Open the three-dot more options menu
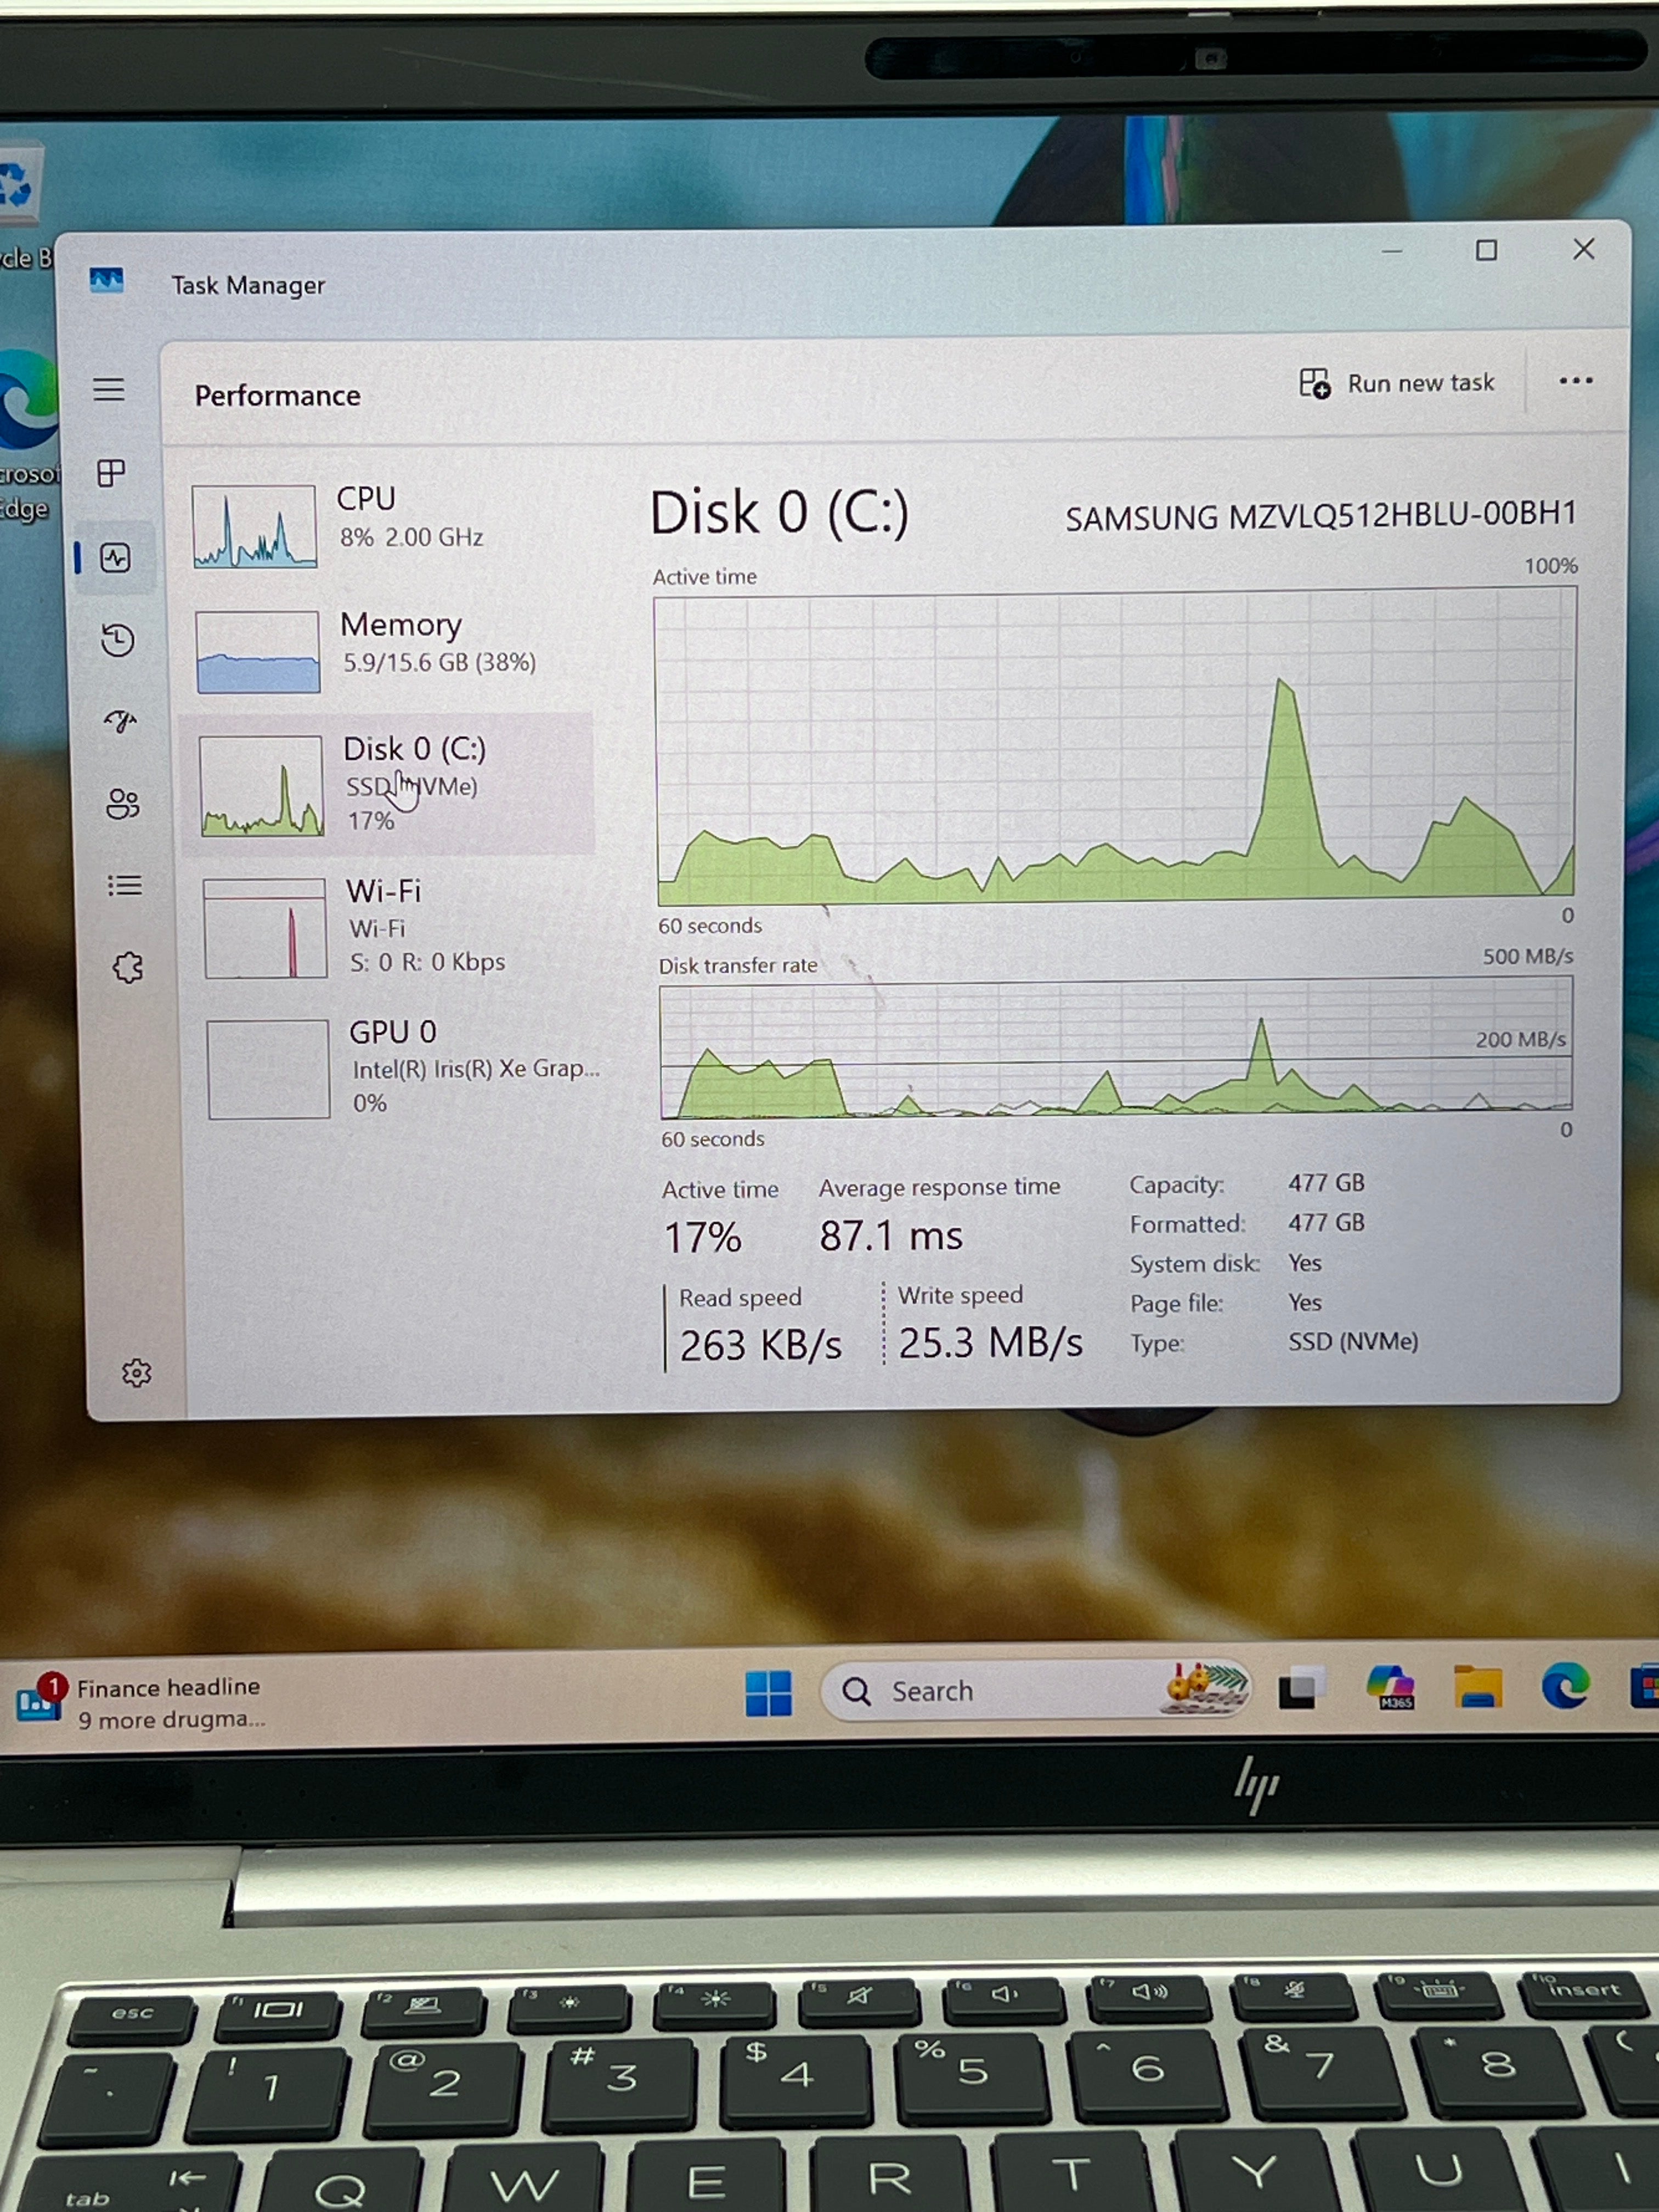The height and width of the screenshot is (2212, 1659). [1575, 381]
